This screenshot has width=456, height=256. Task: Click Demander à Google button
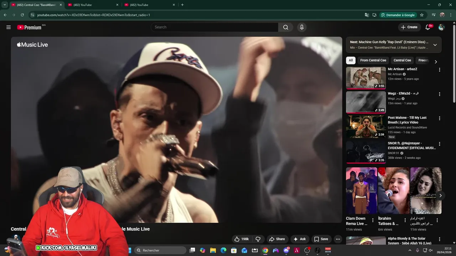[398, 15]
